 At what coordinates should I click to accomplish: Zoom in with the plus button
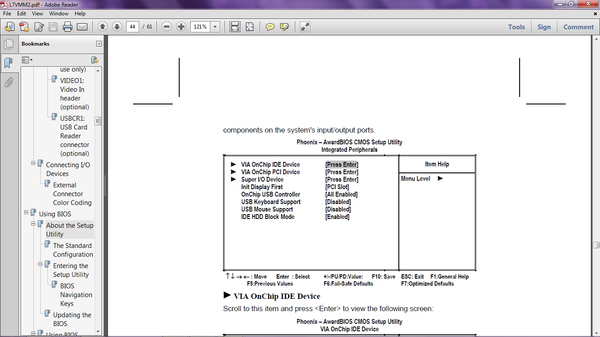[x=181, y=27]
